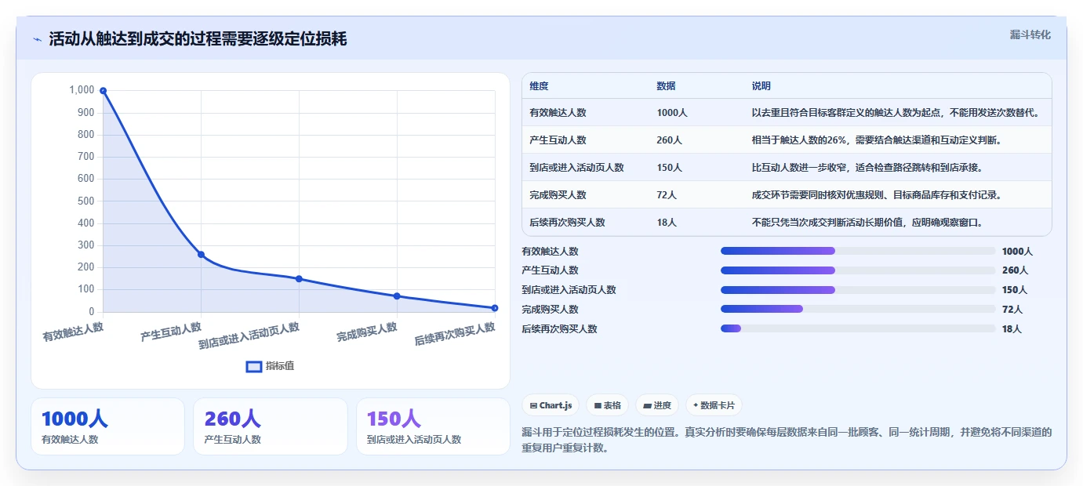Click the 有效触达人数 progress bar
This screenshot has height=486, width=1083.
858,251
